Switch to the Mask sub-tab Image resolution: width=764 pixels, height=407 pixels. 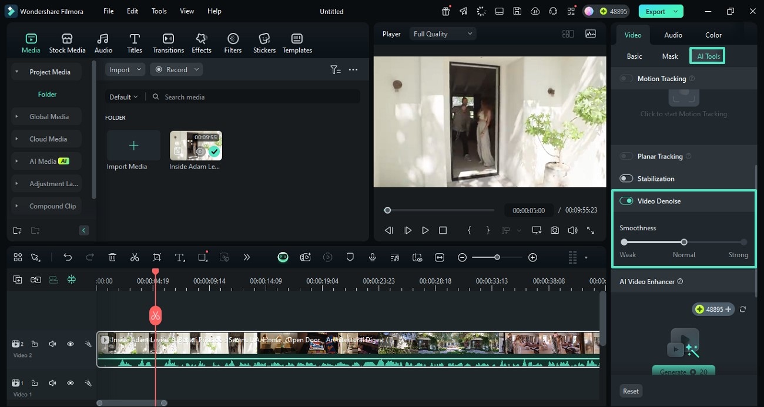pyautogui.click(x=670, y=56)
